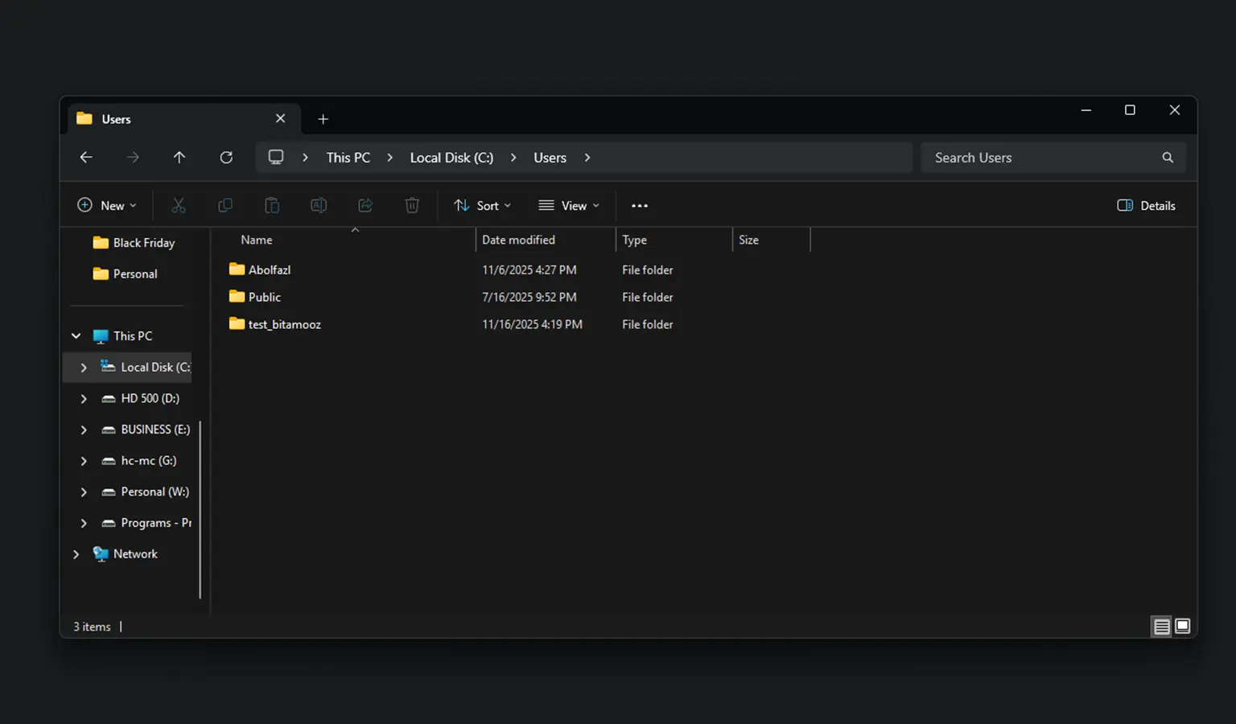Click the Rename icon in toolbar
Image resolution: width=1236 pixels, height=724 pixels.
coord(319,206)
